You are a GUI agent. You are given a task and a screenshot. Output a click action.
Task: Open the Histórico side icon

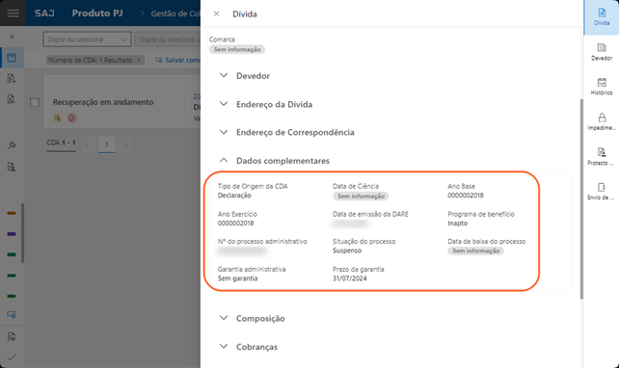pos(602,87)
